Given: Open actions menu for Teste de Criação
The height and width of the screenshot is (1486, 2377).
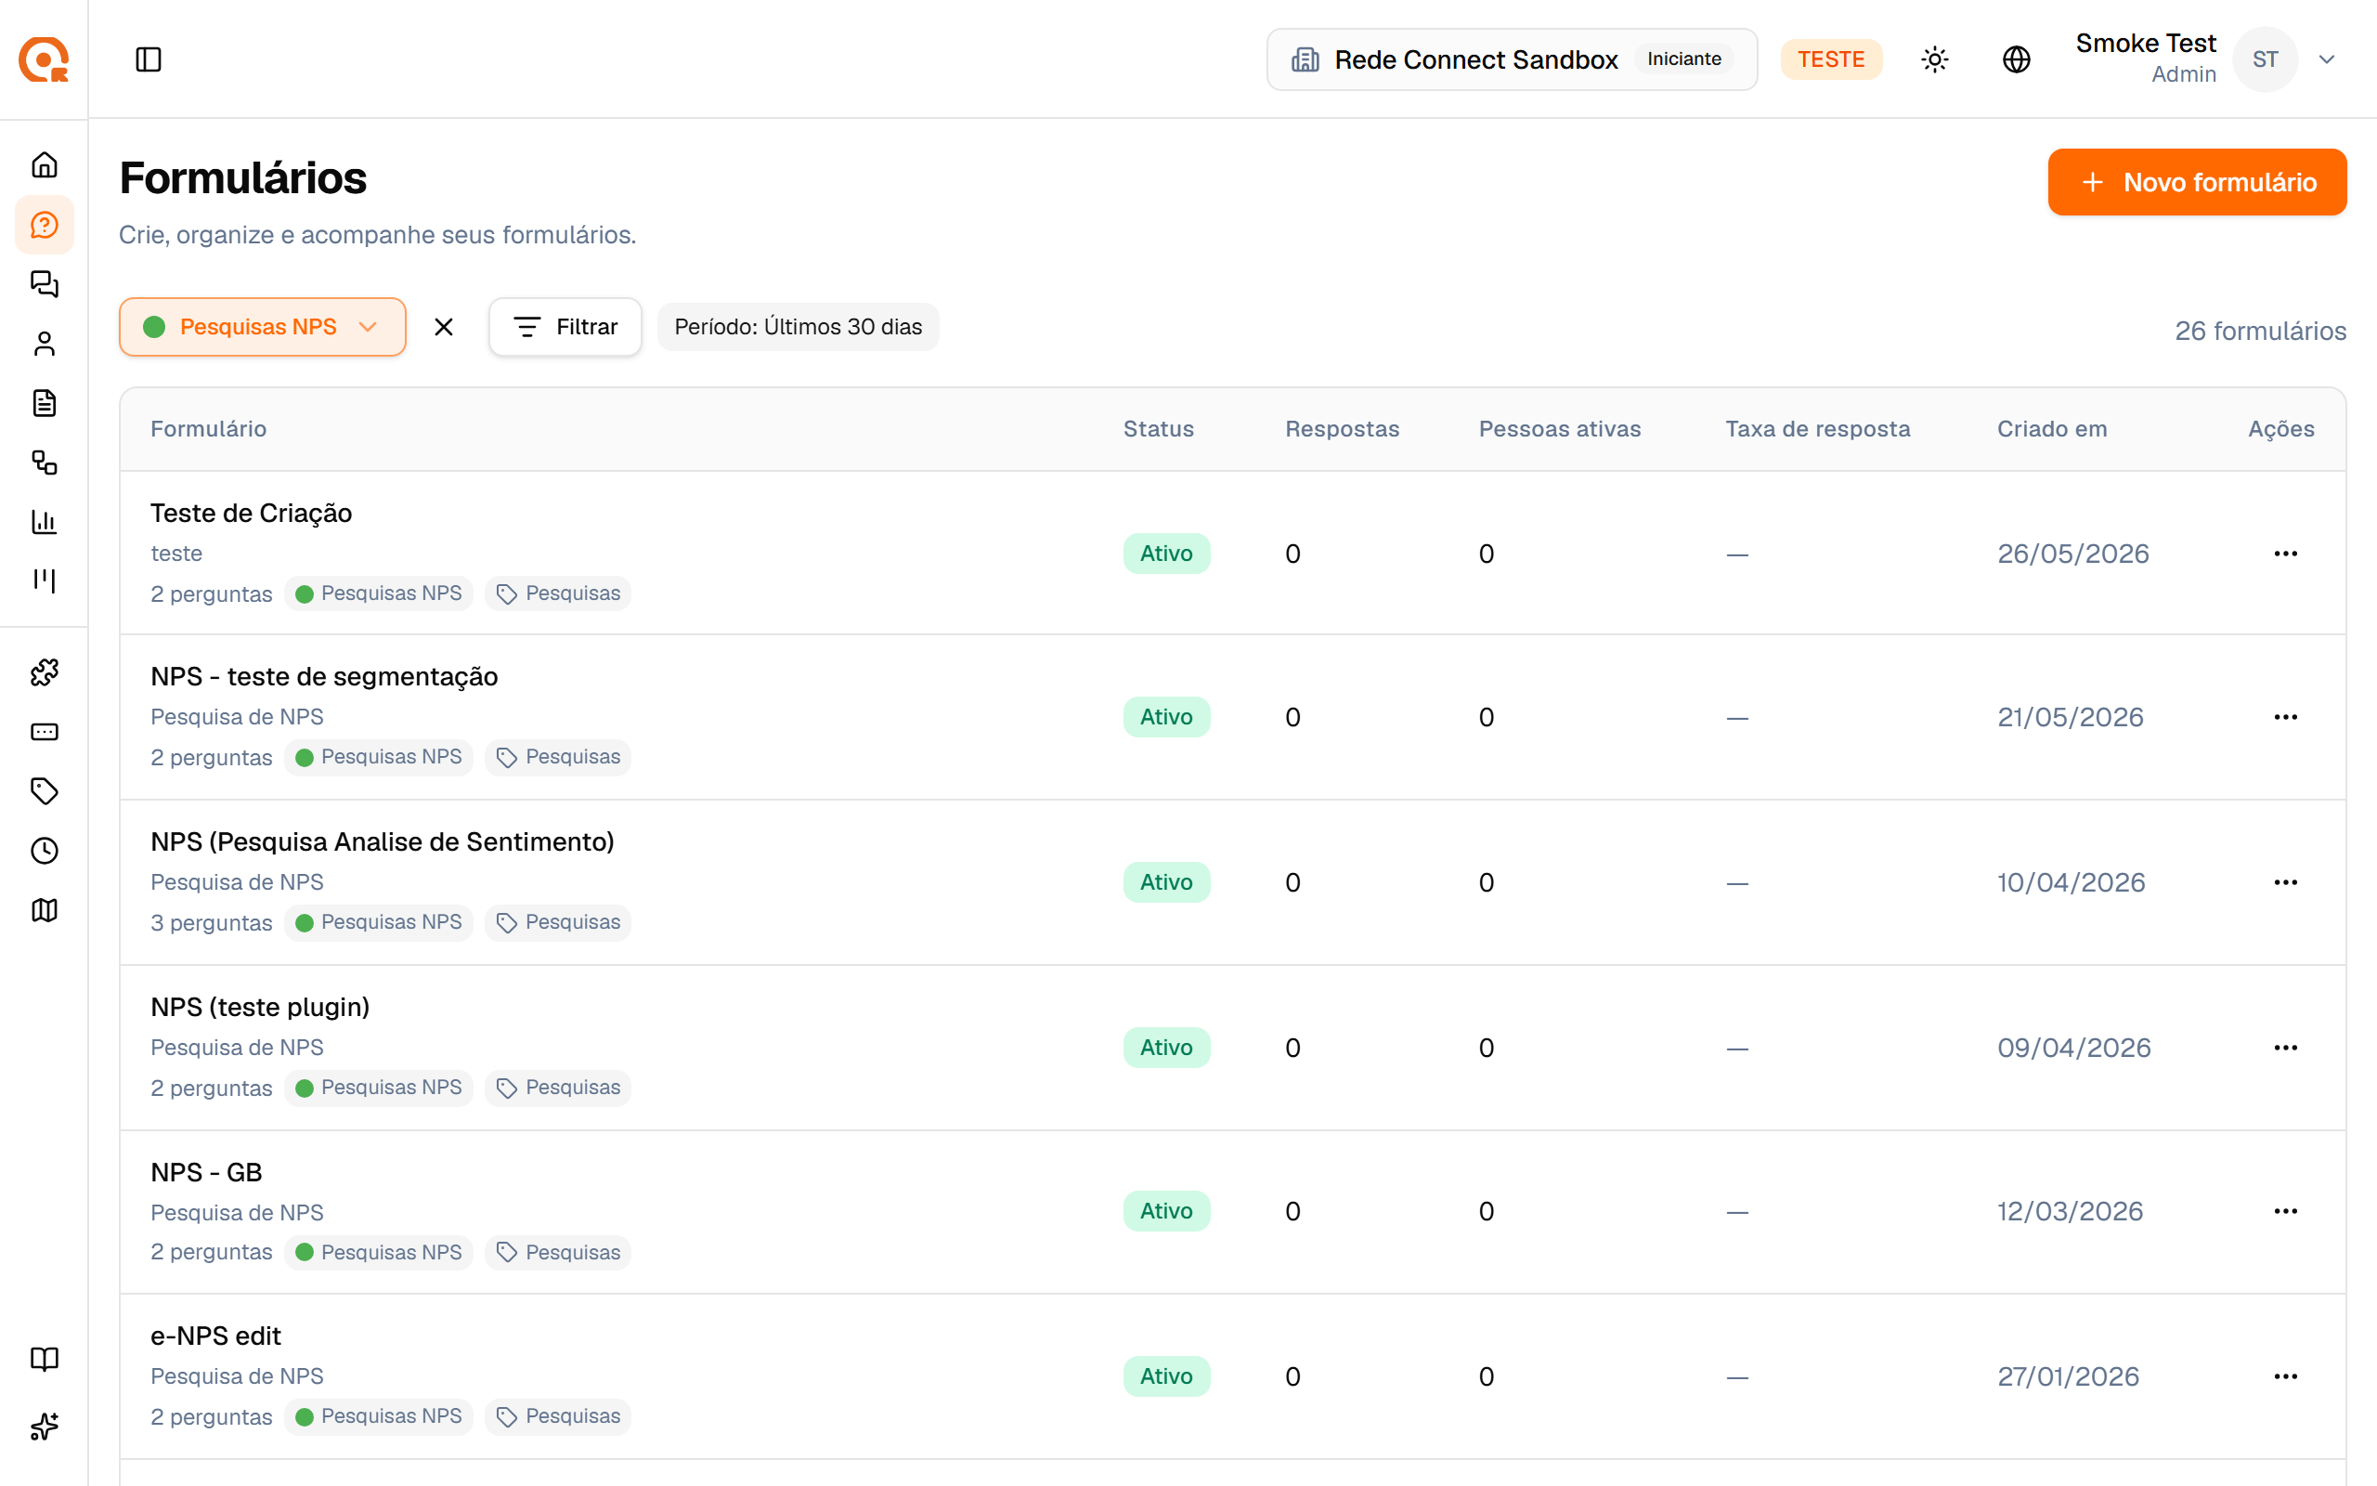Looking at the screenshot, I should click(x=2286, y=554).
